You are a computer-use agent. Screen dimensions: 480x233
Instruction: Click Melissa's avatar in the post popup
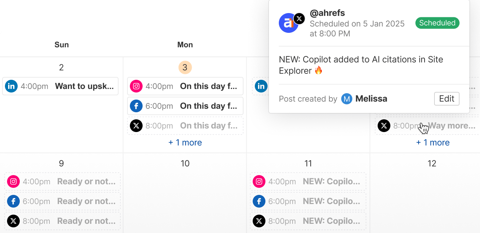347,99
